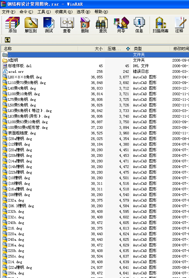Screen dimensions: 189x278
Task: Select file I50a.dwg
Action: (x=16, y=273)
